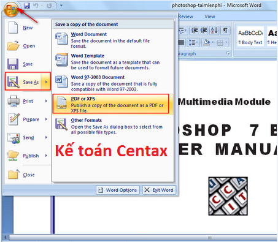Open the Paragraph dialog launcher
This screenshot has width=278, height=242.
(x=228, y=53)
